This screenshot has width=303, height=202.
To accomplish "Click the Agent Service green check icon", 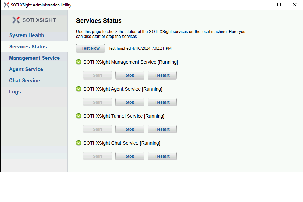I will pos(78,89).
